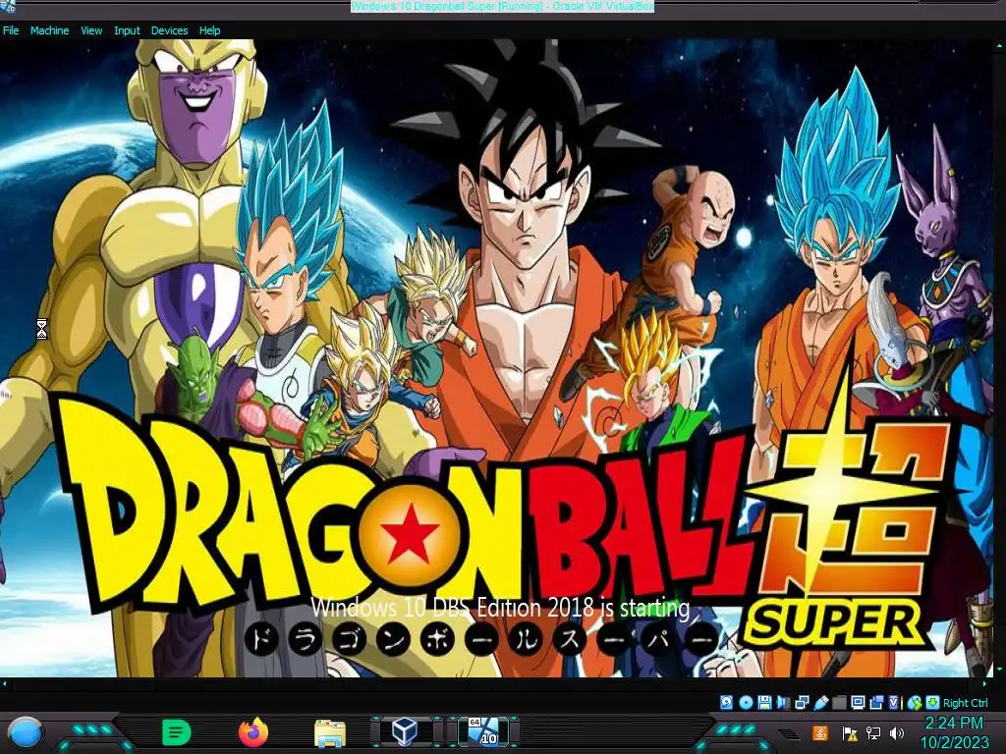
Task: Open the File menu
Action: click(x=11, y=30)
